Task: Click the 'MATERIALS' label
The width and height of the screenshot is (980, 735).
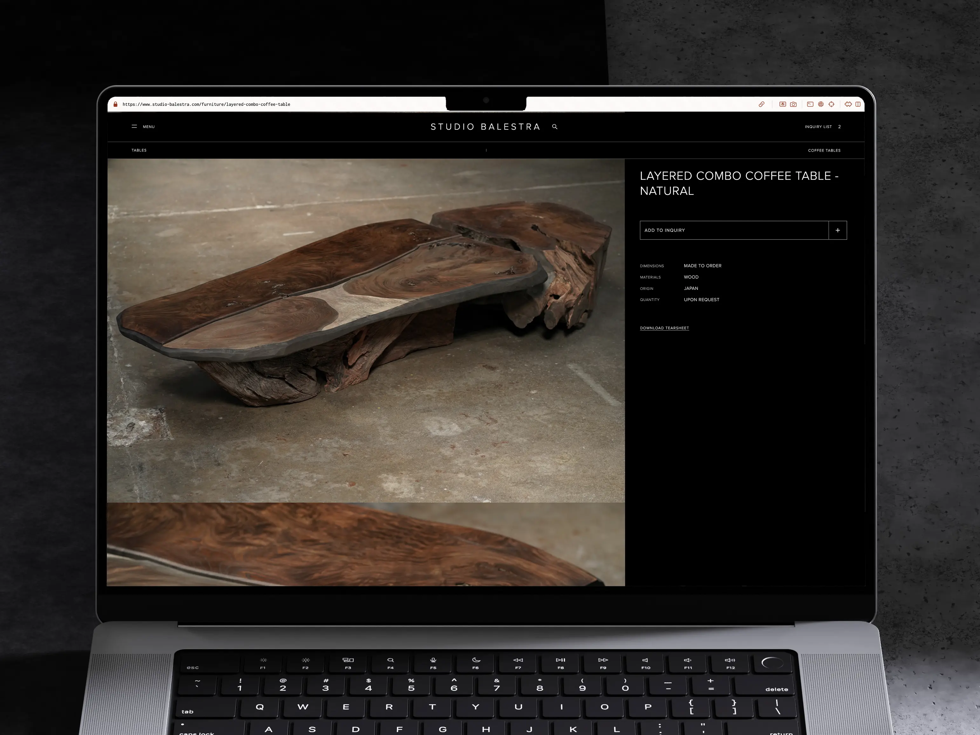Action: 650,277
